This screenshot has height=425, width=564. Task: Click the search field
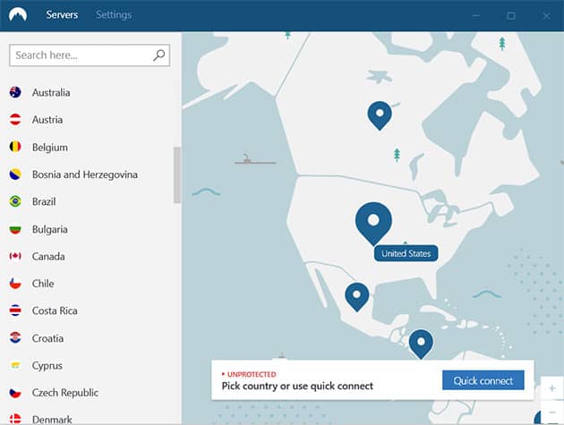[90, 55]
